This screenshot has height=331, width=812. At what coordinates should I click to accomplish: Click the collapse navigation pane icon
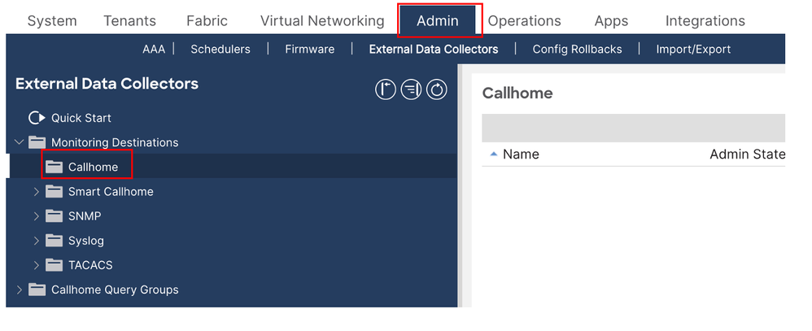[x=386, y=89]
